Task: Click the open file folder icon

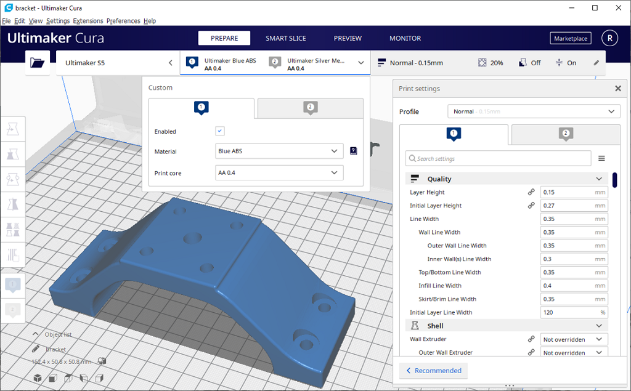Action: (x=38, y=63)
